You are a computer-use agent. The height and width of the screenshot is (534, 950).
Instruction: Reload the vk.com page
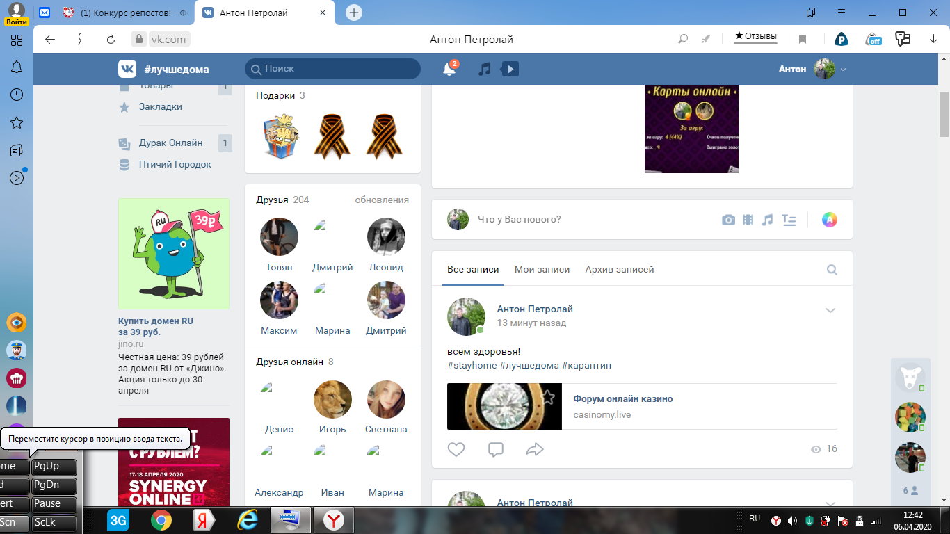tap(111, 40)
